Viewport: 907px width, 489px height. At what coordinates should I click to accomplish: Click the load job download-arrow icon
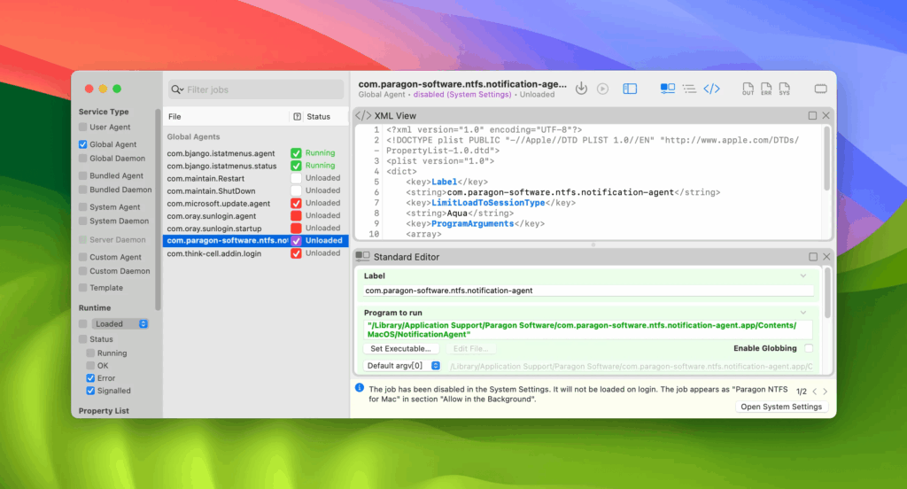click(581, 89)
